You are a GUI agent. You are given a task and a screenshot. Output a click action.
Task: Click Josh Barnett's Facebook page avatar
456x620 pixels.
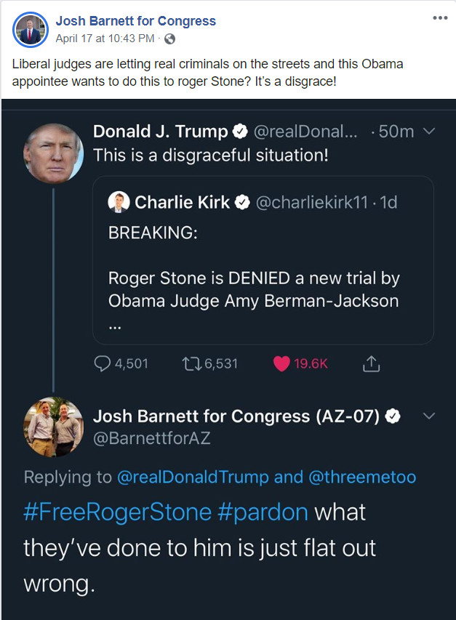[x=29, y=29]
